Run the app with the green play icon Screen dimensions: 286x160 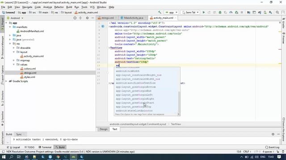(204, 12)
